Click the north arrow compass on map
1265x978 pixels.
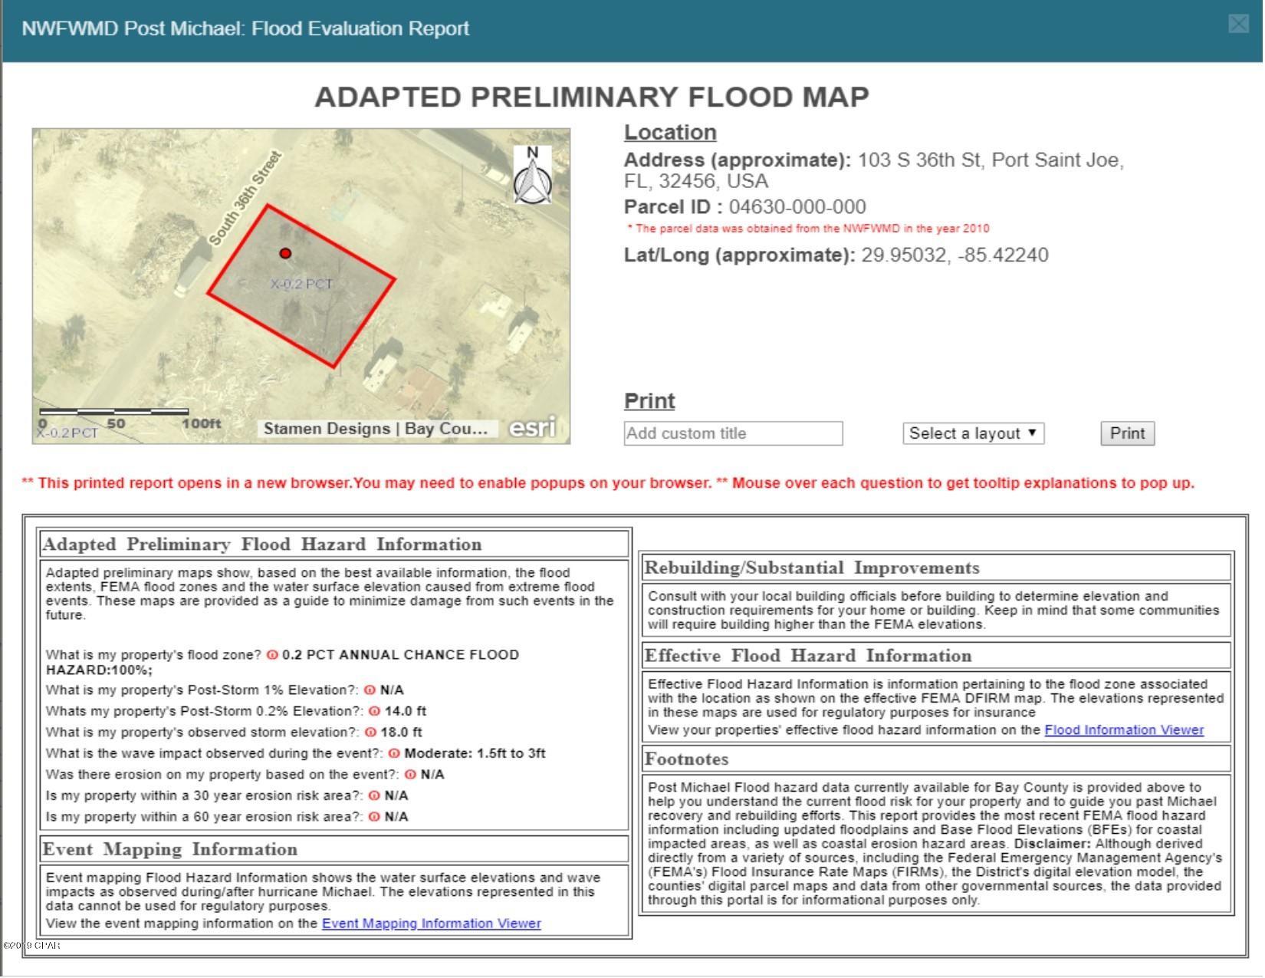(x=532, y=176)
